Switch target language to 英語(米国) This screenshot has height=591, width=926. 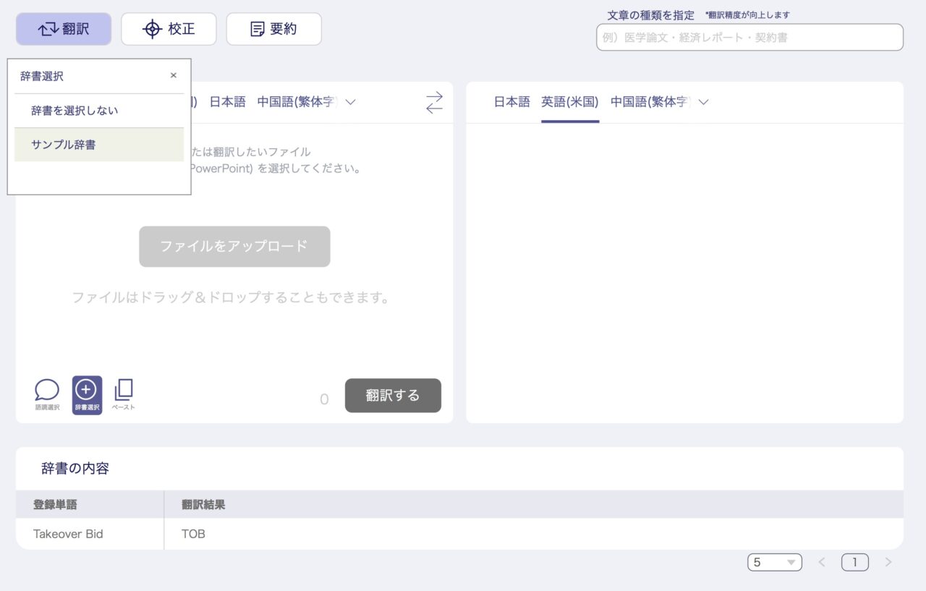click(x=569, y=102)
